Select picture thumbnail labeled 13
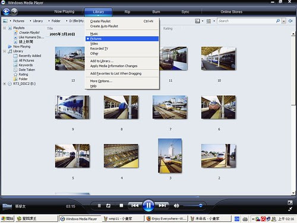 click(69, 58)
